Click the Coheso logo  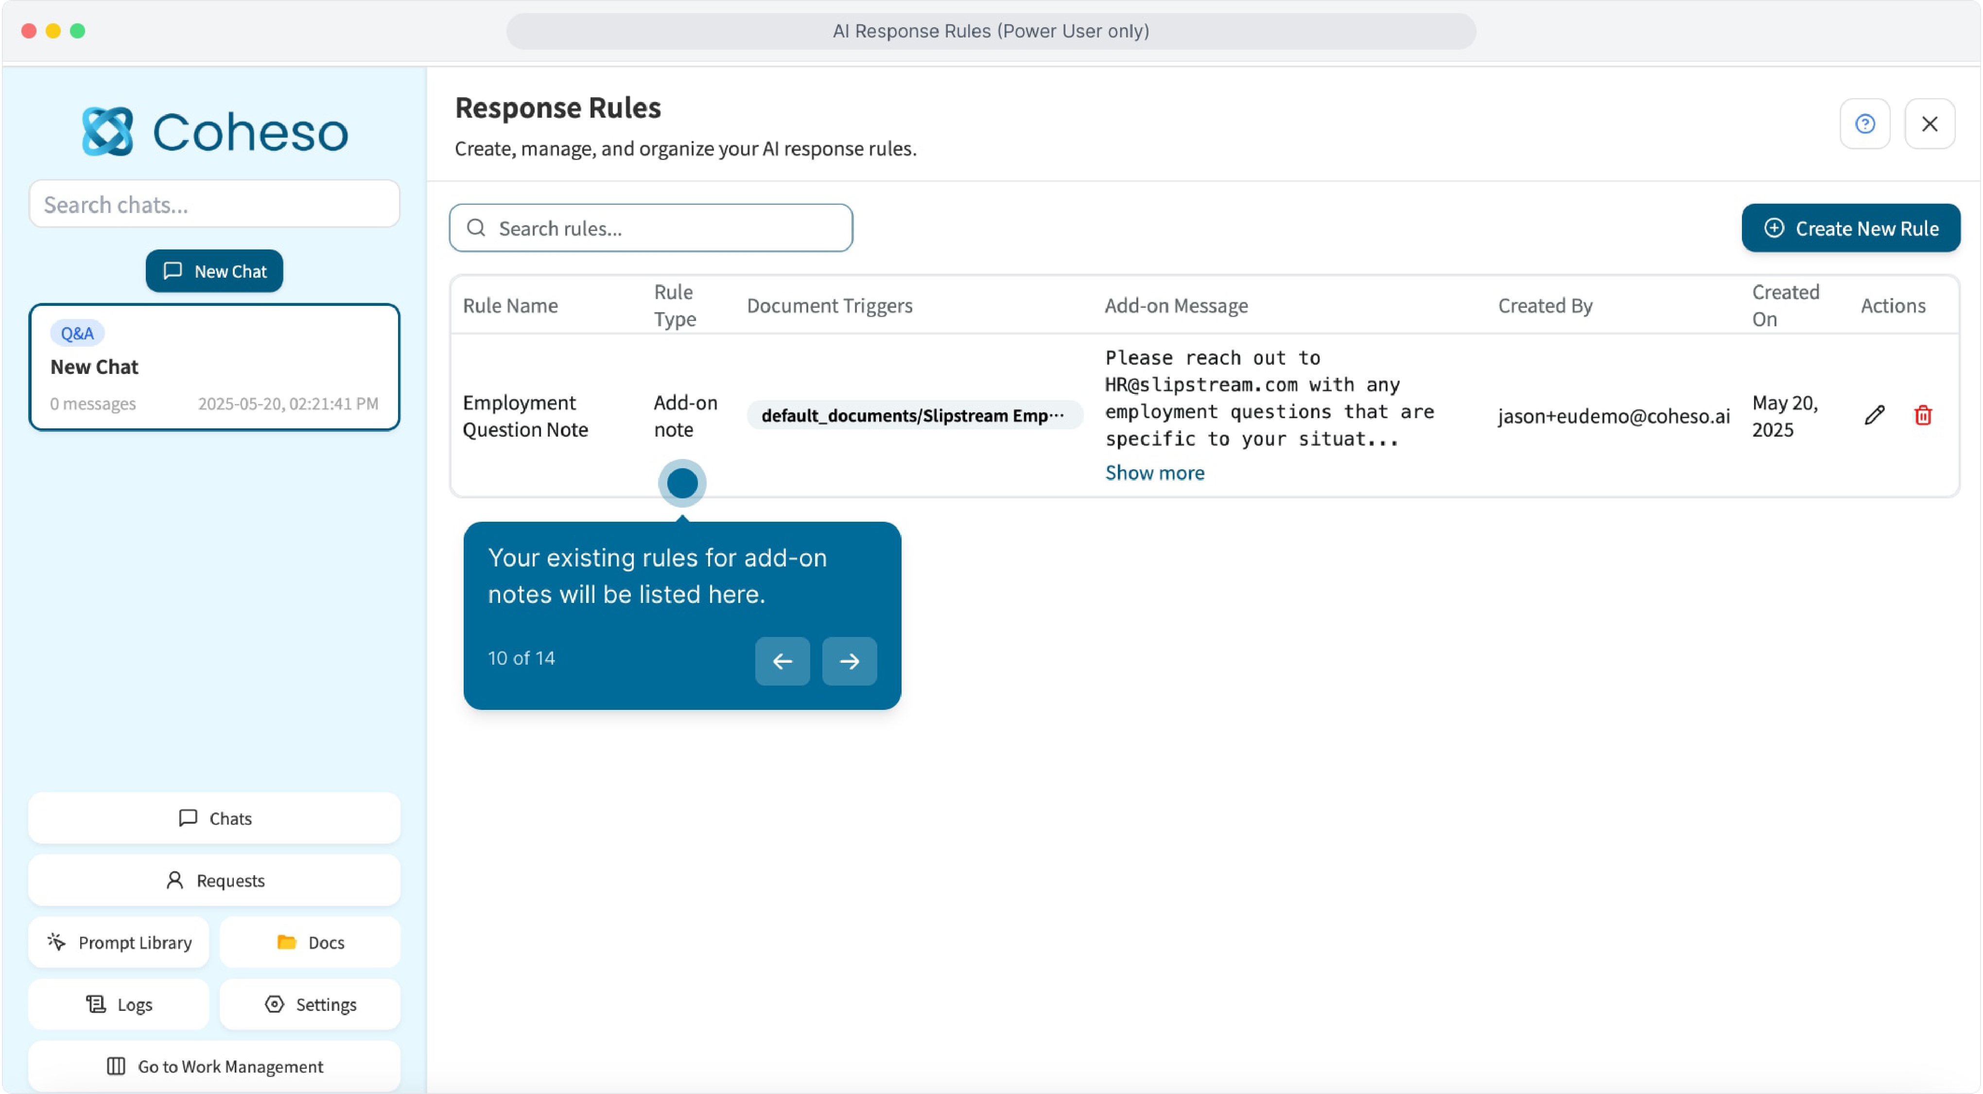(x=215, y=132)
